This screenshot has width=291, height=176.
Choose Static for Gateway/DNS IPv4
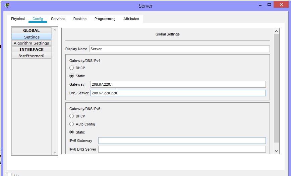tap(72, 76)
